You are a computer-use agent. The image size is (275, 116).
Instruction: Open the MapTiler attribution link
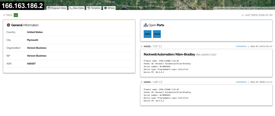coord(243,8)
